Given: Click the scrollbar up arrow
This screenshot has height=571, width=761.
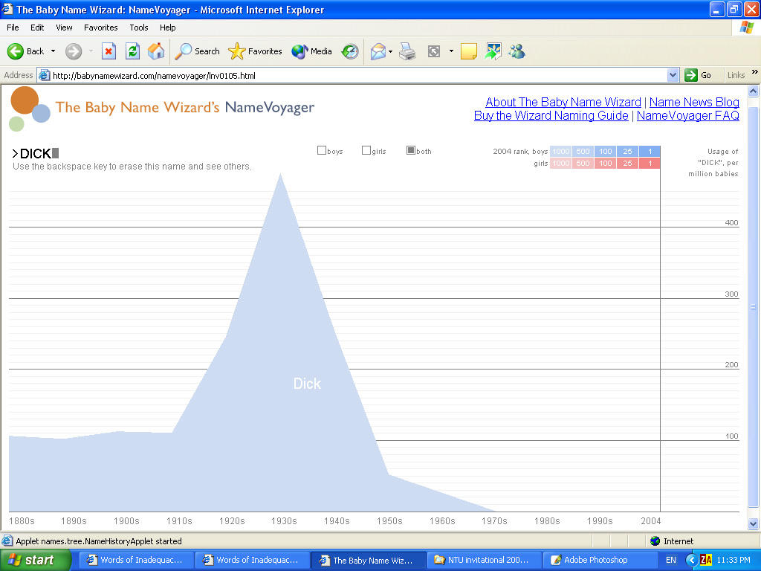Looking at the screenshot, I should point(754,91).
